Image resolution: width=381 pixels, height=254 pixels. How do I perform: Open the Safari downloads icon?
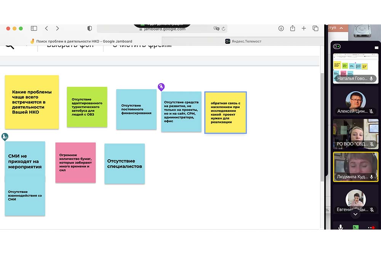[x=281, y=28]
